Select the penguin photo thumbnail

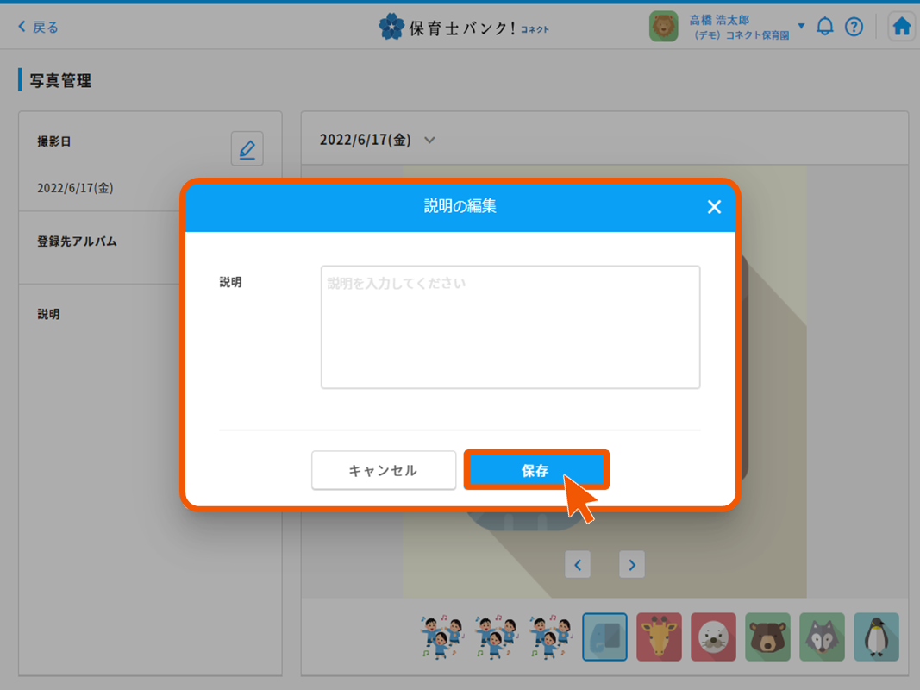(876, 637)
